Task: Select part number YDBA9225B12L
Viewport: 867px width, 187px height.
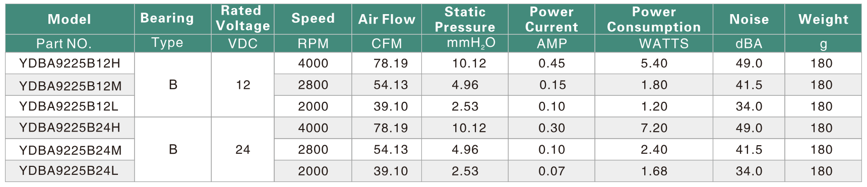Action: (69, 106)
